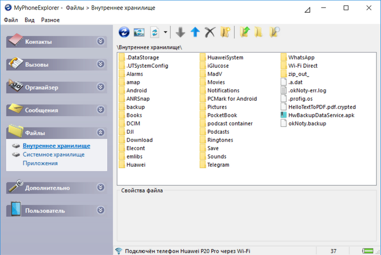381x255 pixels.
Task: Select the HwBackupDataService.apk file
Action: tap(321, 115)
